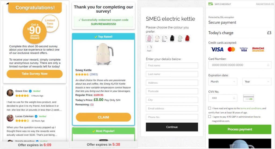Screen dimensions: 275x149
Task: Tick the terms and conditions checkbox
Action: pyautogui.click(x=209, y=108)
